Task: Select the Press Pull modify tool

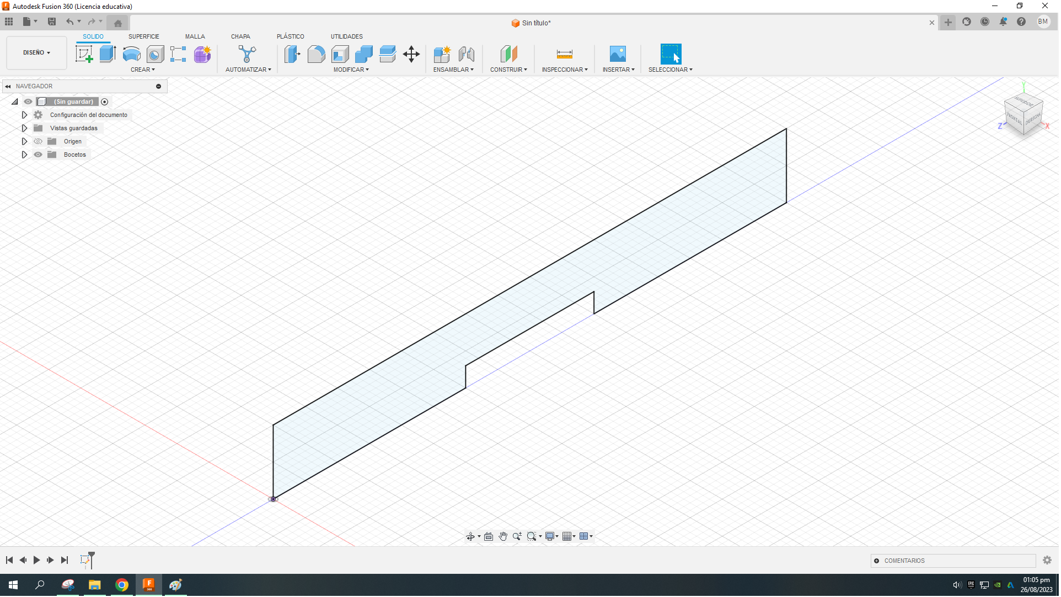Action: (x=292, y=54)
